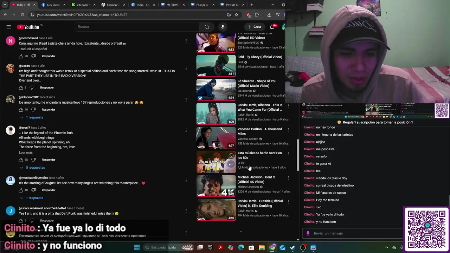Open Microsoft Edge from the taskbar
The width and height of the screenshot is (450, 253).
(241, 247)
